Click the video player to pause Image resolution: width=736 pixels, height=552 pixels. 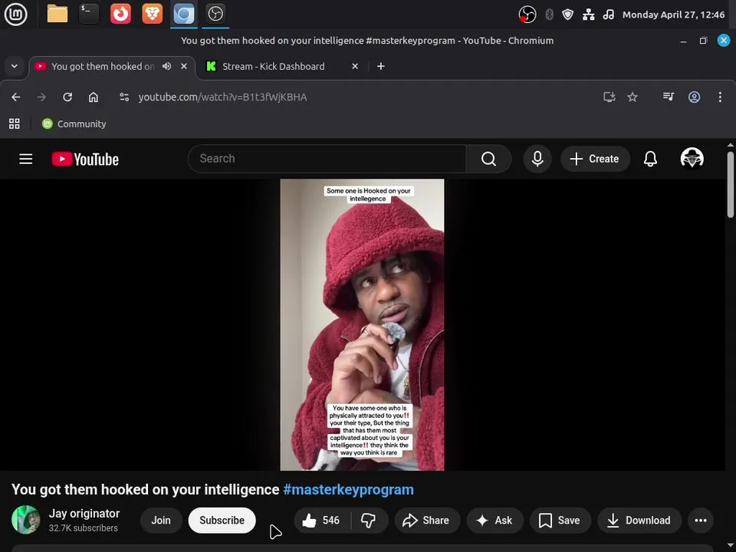[362, 325]
